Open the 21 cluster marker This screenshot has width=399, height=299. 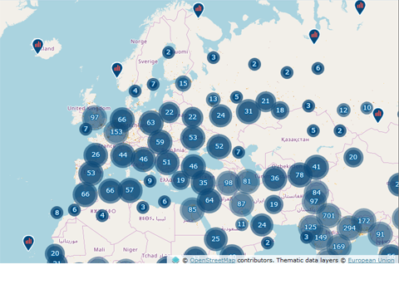click(x=265, y=101)
